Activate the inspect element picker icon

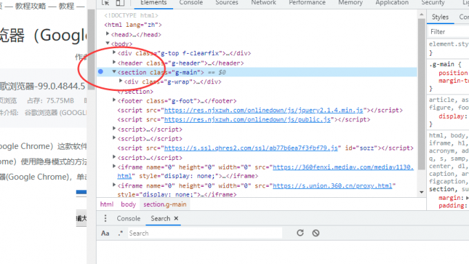(106, 3)
